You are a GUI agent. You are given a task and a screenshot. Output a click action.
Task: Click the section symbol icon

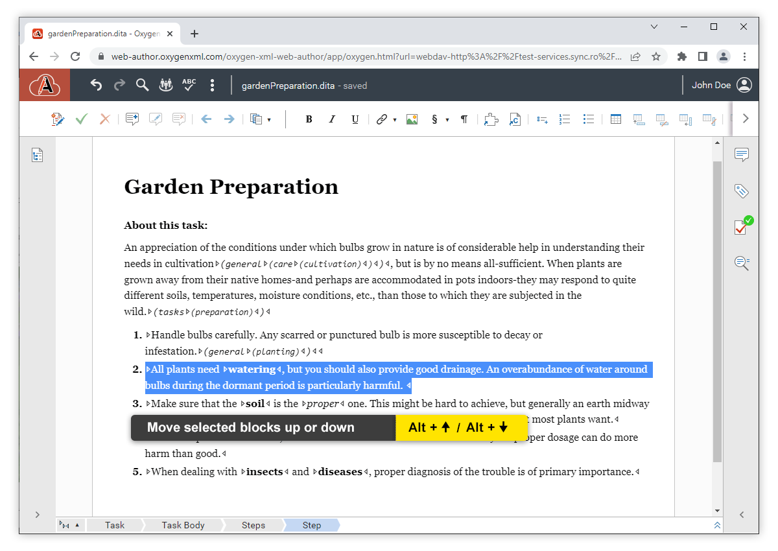[x=434, y=119]
